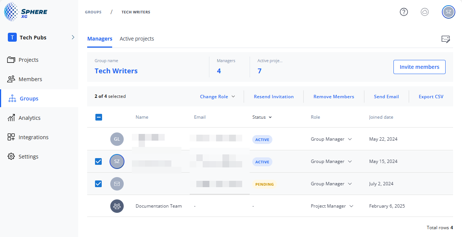The width and height of the screenshot is (462, 237).
Task: Click the Invite members button
Action: point(419,67)
